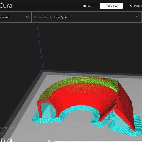Select the PREVIEW stage tab
The height and width of the screenshot is (142, 142).
[111, 6]
